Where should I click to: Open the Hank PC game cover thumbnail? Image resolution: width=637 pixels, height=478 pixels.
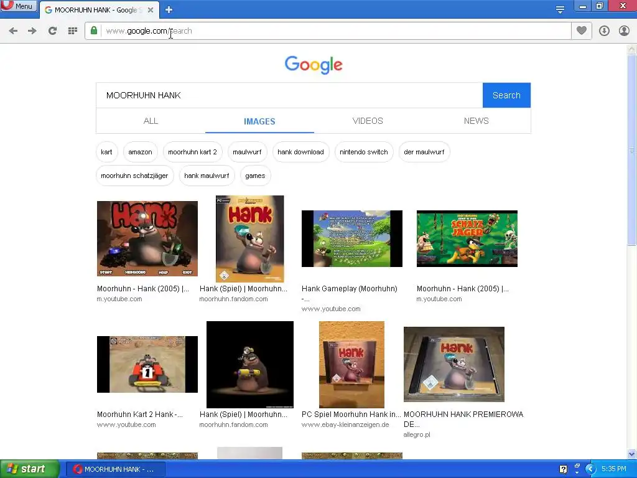[x=250, y=238]
